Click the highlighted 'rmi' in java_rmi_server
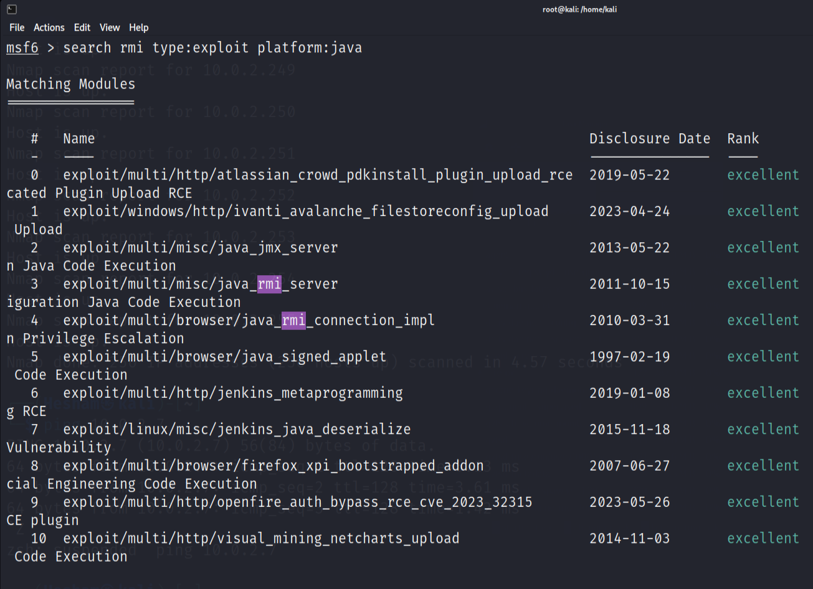813x589 pixels. point(269,284)
